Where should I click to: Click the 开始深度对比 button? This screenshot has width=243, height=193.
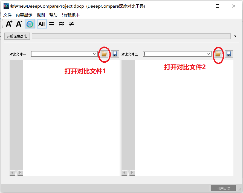pos(17,36)
